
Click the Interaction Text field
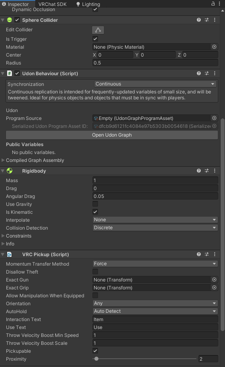155,319
